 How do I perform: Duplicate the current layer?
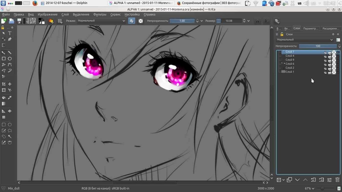coord(289,180)
